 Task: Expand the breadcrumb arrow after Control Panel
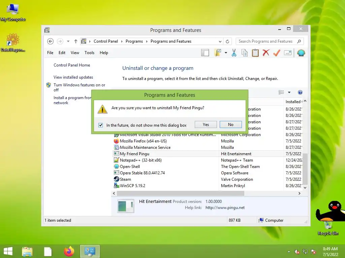click(122, 41)
